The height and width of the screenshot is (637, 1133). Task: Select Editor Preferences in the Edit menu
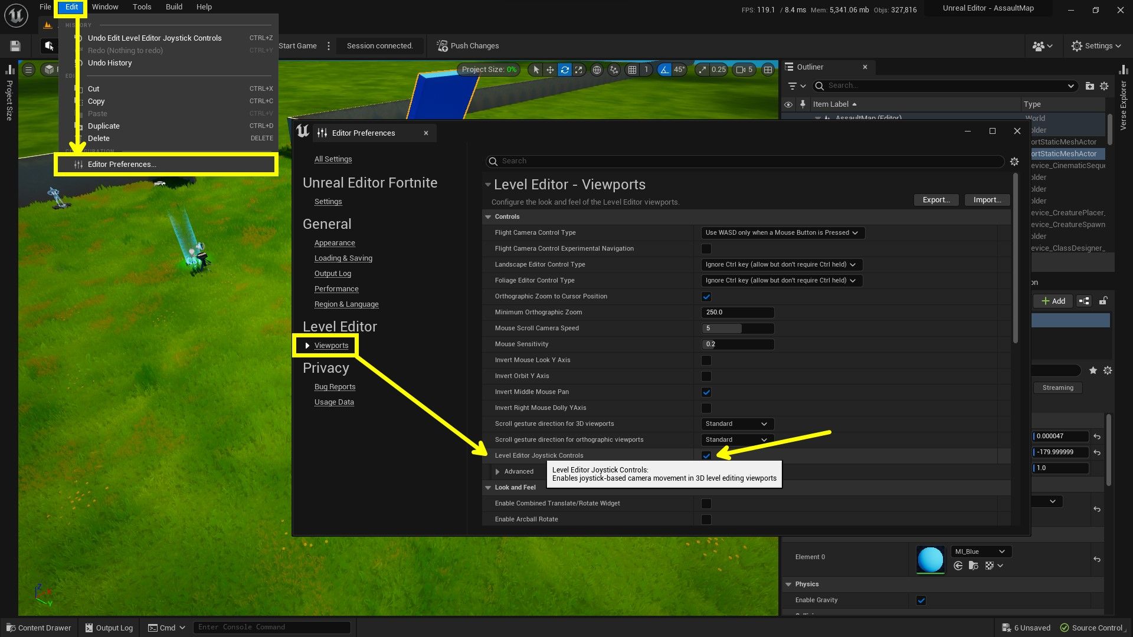click(121, 164)
